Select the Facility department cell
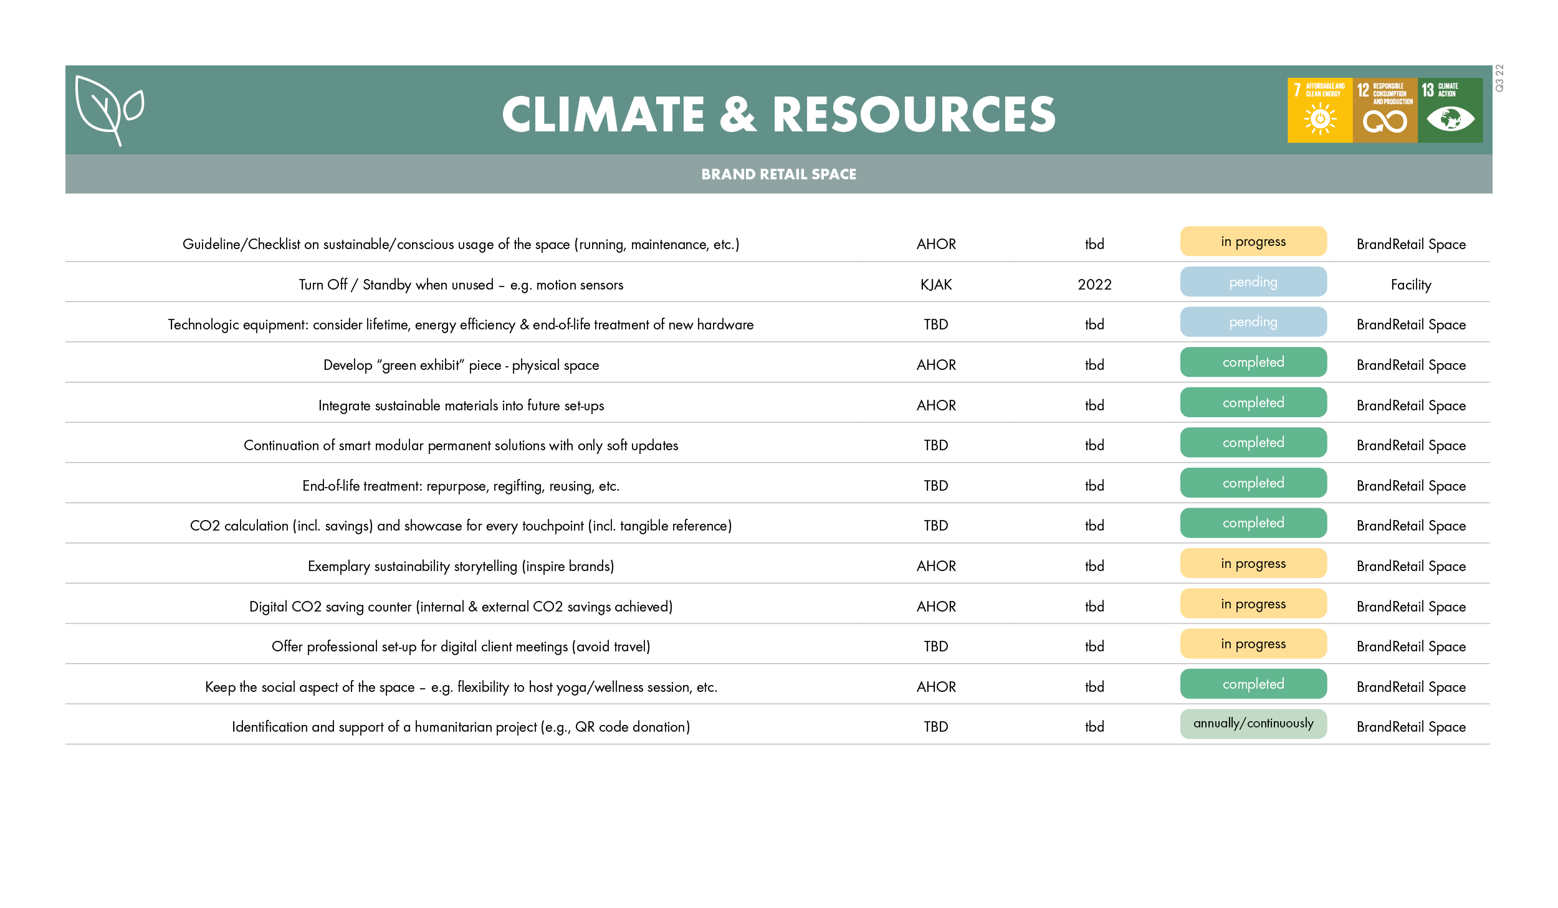The height and width of the screenshot is (908, 1558). [1410, 285]
